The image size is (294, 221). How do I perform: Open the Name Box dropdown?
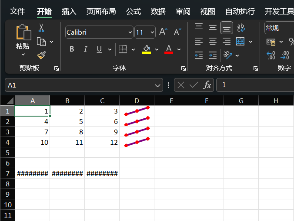coord(157,85)
